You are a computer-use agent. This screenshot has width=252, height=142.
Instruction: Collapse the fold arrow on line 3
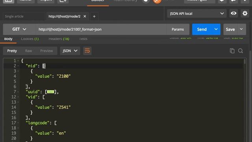(18, 71)
